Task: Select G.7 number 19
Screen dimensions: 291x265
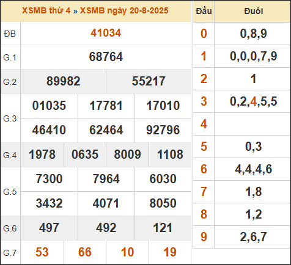Action: pyautogui.click(x=170, y=252)
